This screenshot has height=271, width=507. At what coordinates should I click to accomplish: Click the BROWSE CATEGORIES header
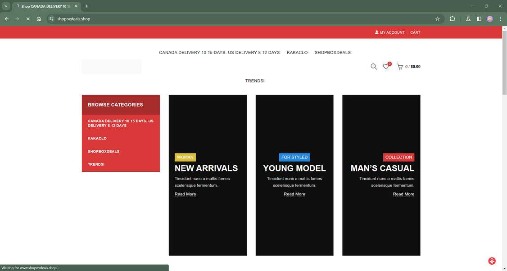[121, 105]
